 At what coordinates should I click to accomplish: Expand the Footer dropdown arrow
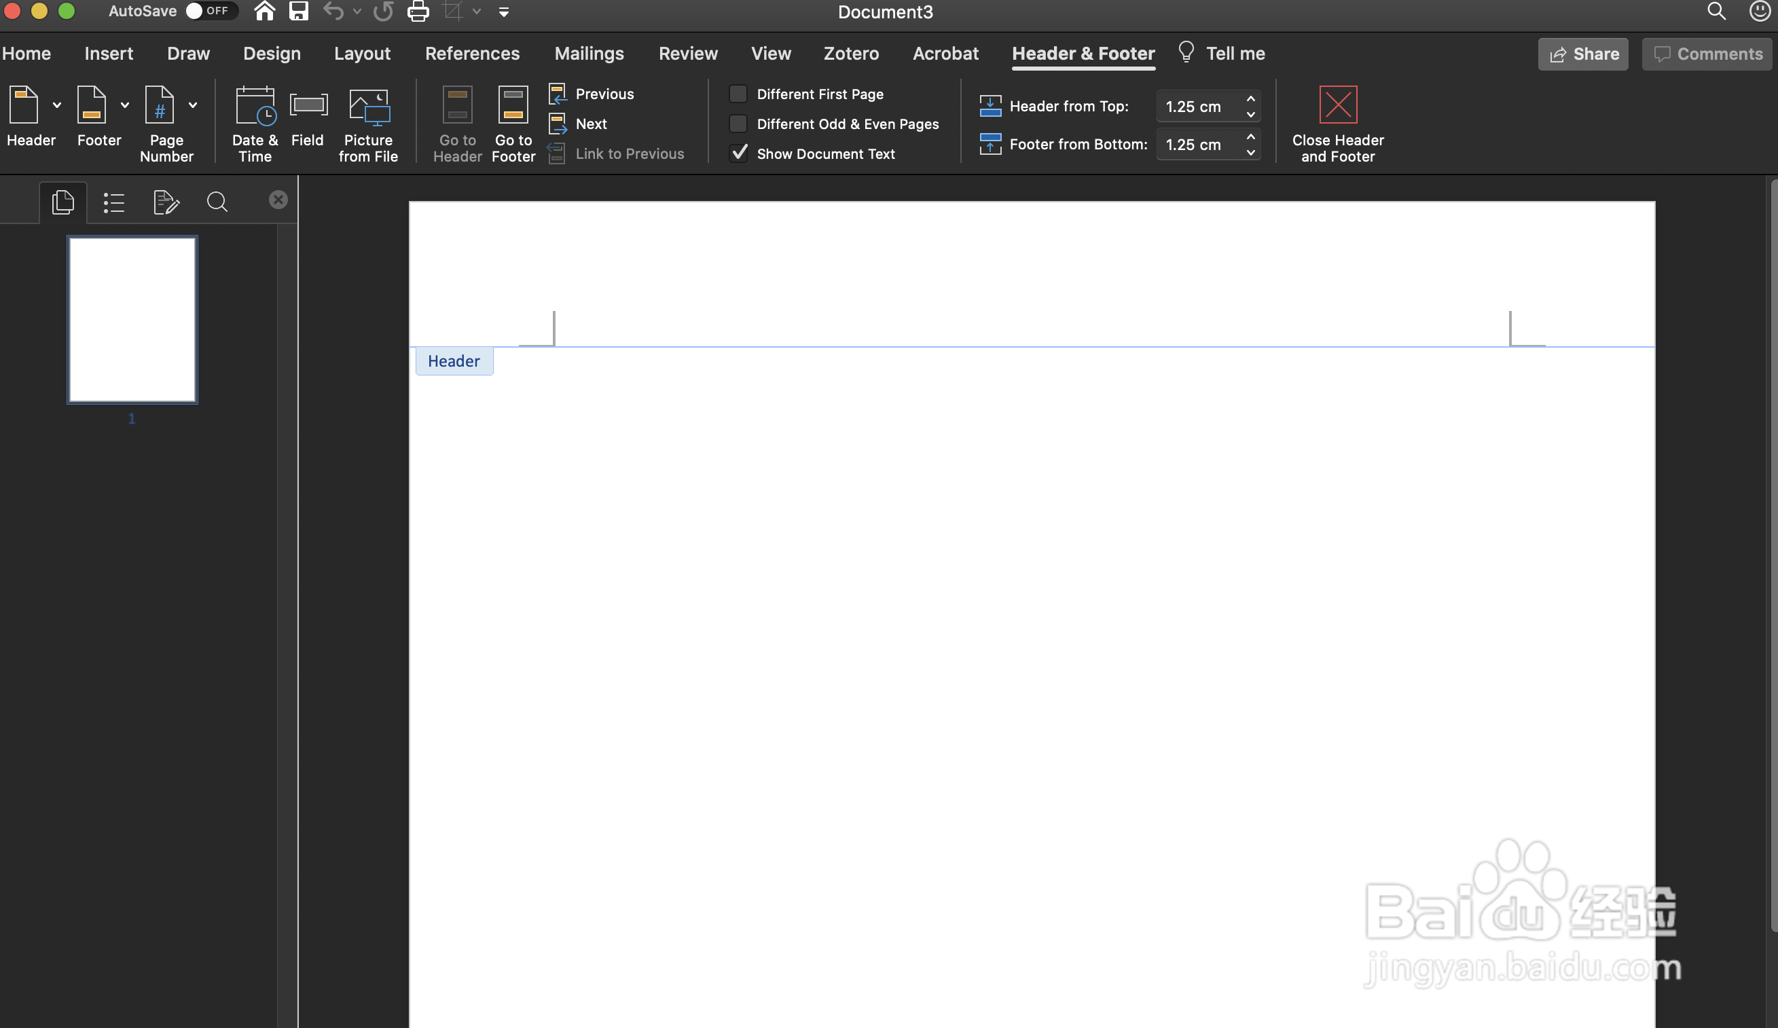(x=125, y=106)
